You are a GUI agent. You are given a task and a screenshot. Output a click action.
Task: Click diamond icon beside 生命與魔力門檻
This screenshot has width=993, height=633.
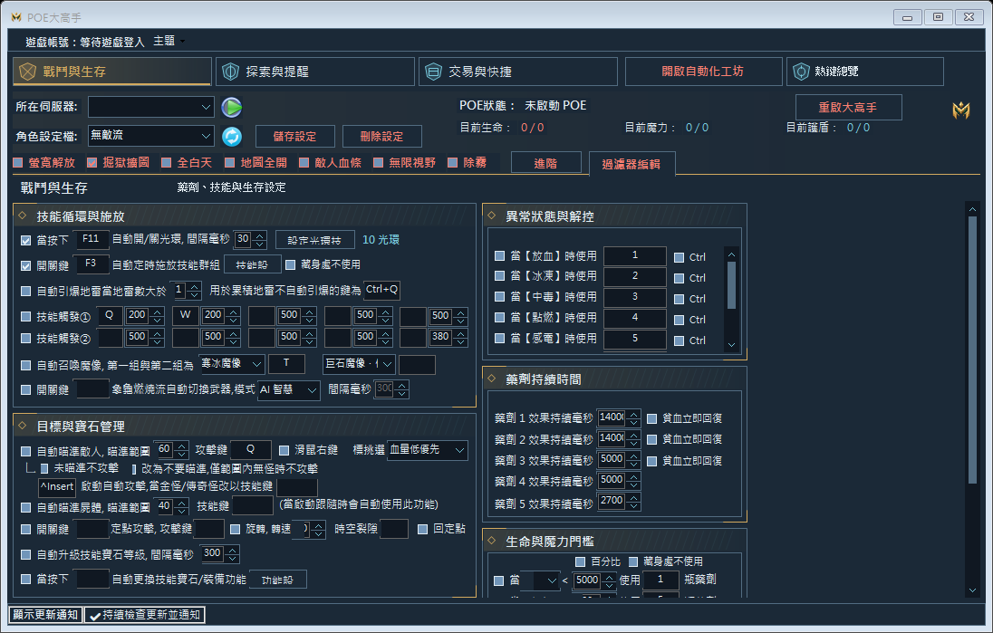point(491,541)
